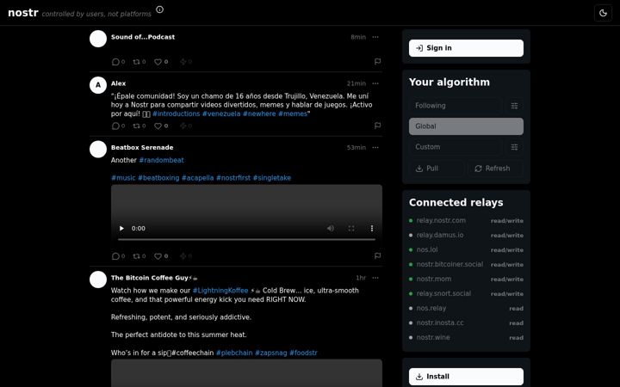Like the Beatbox Serenade post
This screenshot has height=387, width=620.
pos(161,256)
